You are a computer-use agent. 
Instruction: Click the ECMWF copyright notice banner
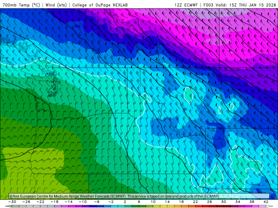coord(139,196)
